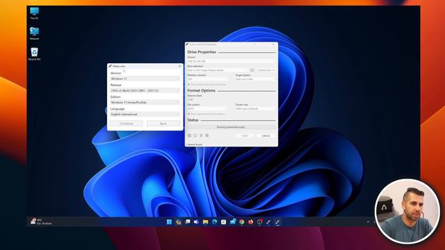Expand Show advanced format options

pos(207,114)
